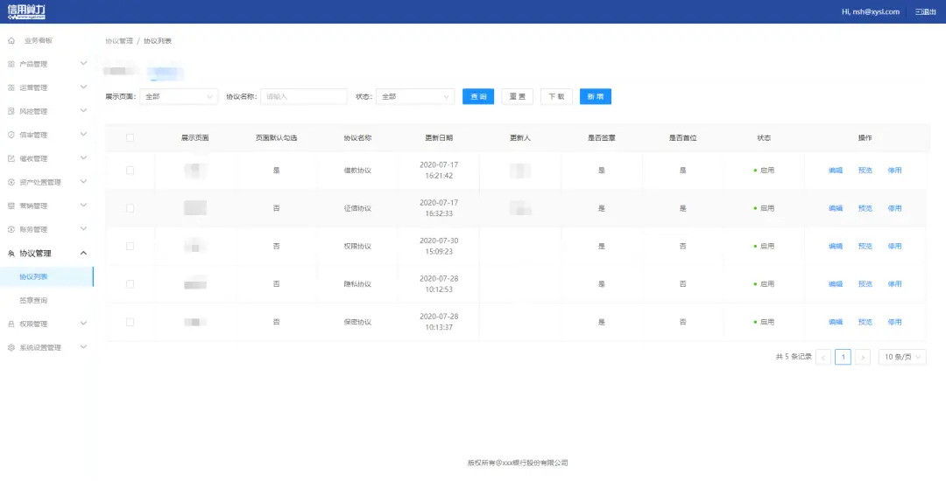Open the 10 条/页 page size dropdown

coord(902,357)
